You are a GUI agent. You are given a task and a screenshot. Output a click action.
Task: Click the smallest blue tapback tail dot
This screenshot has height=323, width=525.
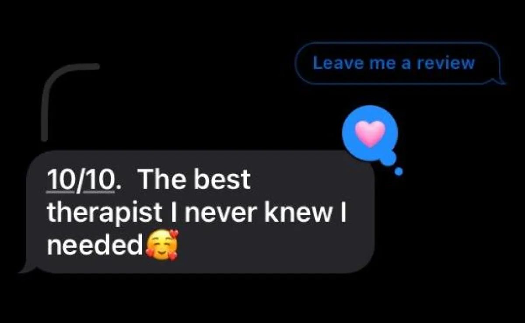point(398,172)
